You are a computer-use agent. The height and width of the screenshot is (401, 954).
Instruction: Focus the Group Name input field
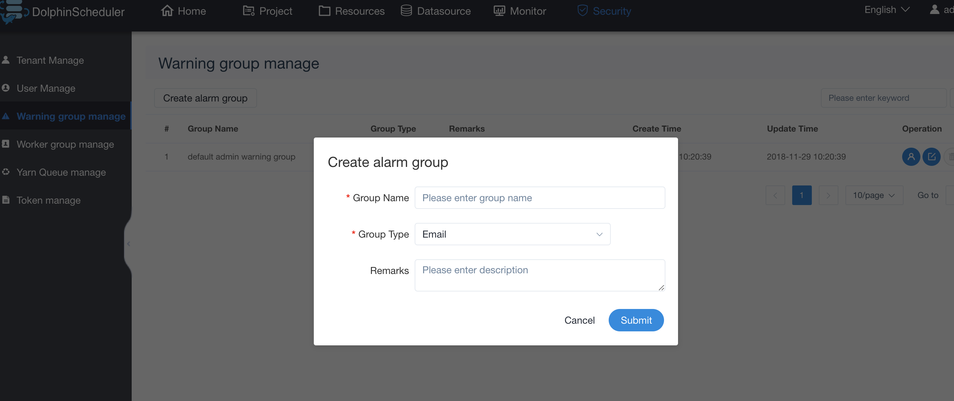[540, 198]
